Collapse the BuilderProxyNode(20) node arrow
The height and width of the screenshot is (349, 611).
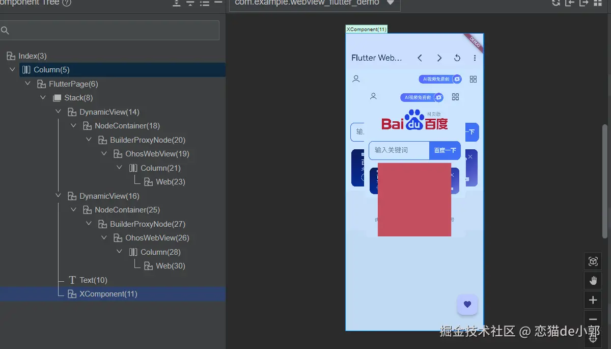[89, 140]
